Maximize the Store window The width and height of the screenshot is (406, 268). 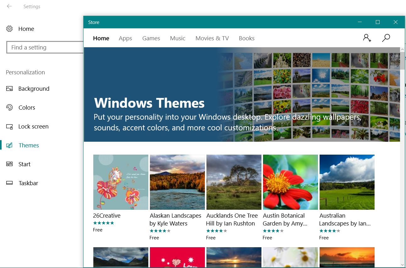point(378,22)
